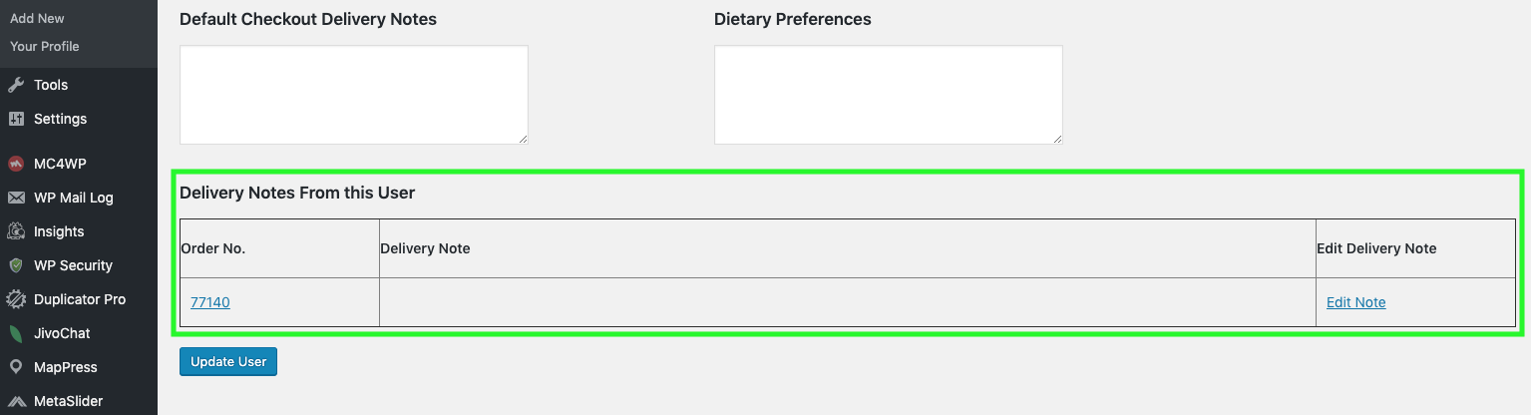
Task: Click the MetaSlider icon in sidebar
Action: (x=16, y=401)
